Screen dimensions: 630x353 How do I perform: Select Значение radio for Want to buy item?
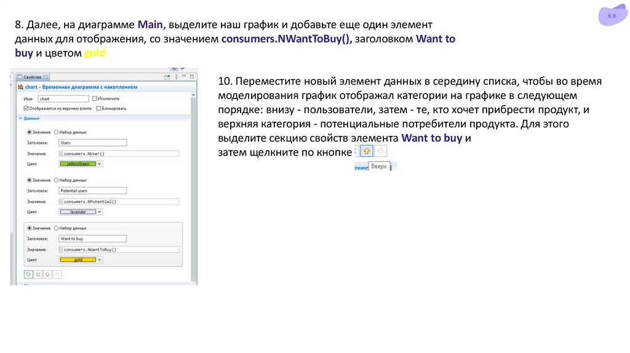point(30,228)
